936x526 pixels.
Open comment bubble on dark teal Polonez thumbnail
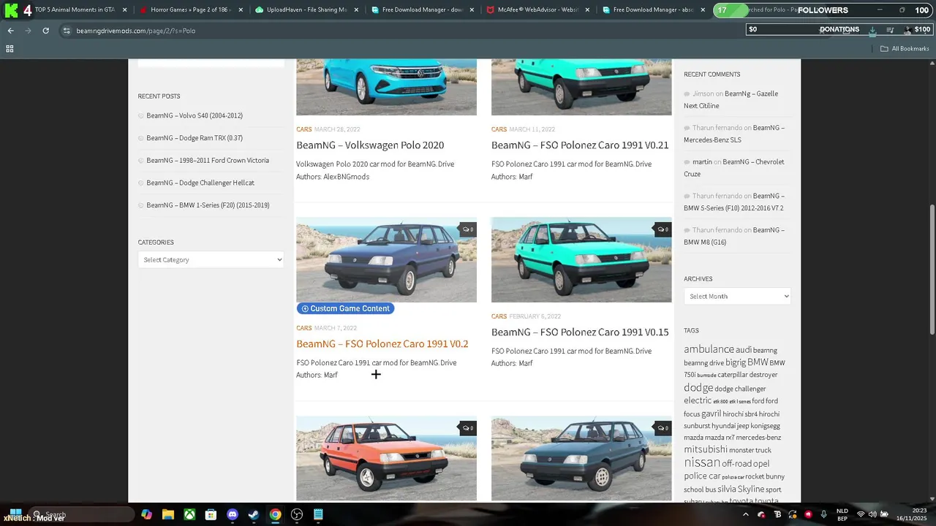coord(663,428)
